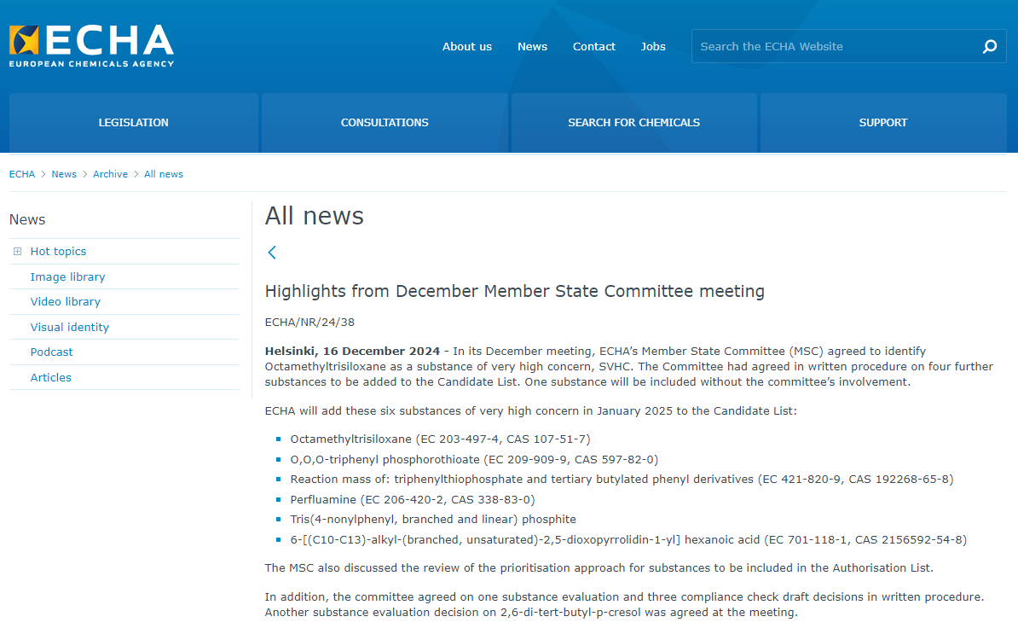This screenshot has width=1018, height=634.
Task: Open Video library in sidebar
Action: [65, 302]
